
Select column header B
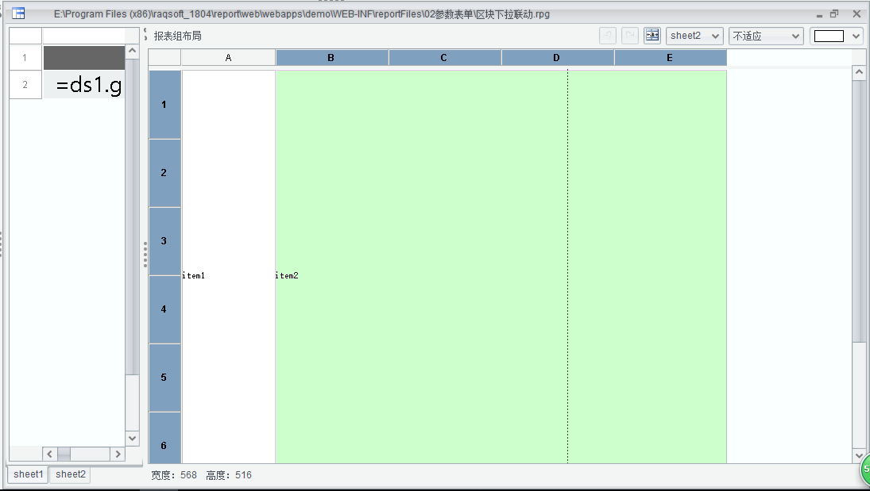tap(331, 58)
